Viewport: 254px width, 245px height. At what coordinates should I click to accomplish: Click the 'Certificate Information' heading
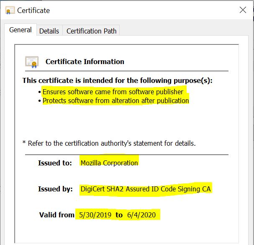tap(85, 62)
